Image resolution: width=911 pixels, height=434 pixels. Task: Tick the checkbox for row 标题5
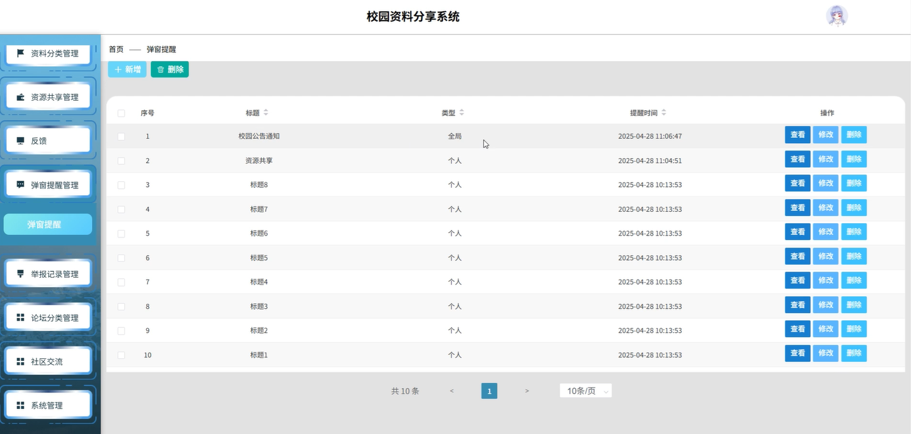point(121,258)
